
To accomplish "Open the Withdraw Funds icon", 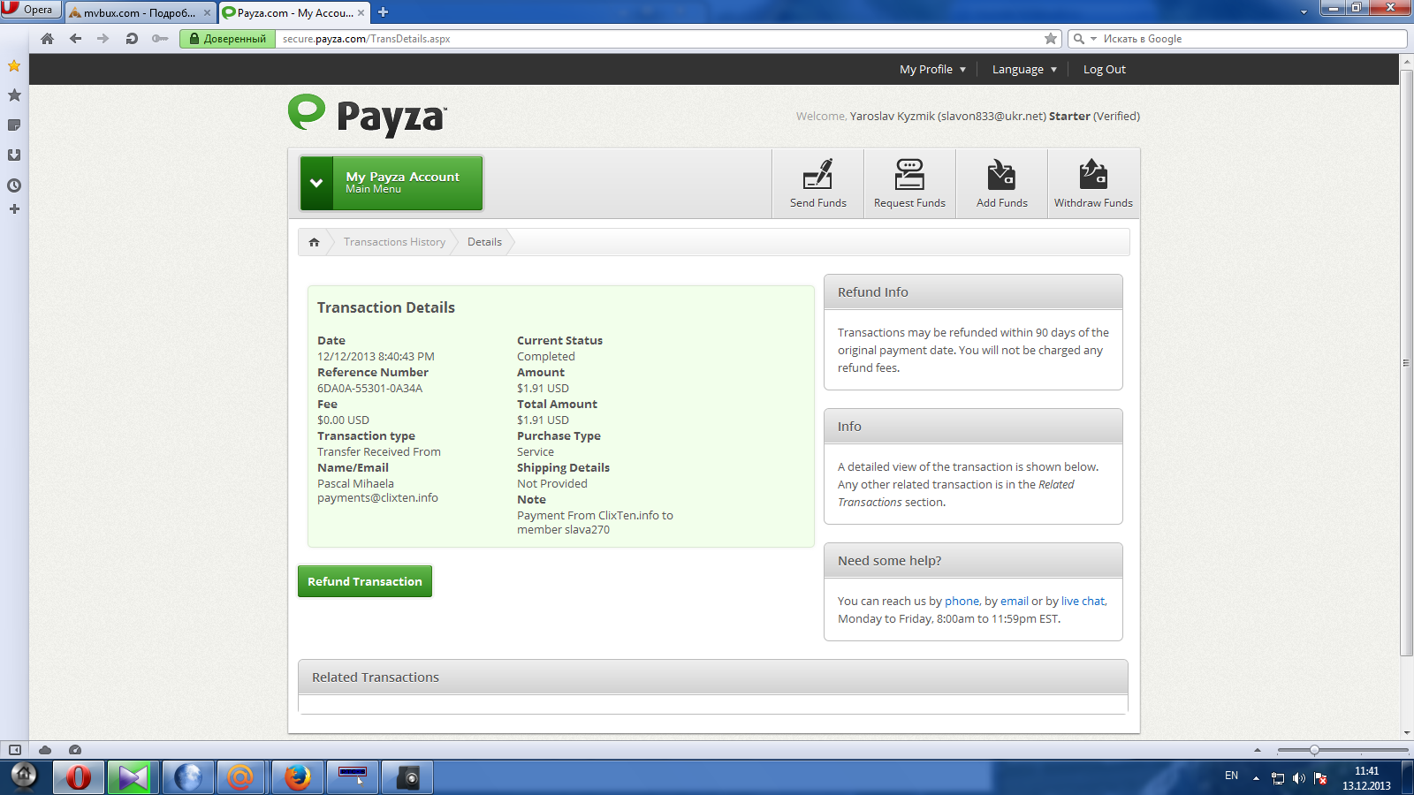I will pyautogui.click(x=1093, y=184).
